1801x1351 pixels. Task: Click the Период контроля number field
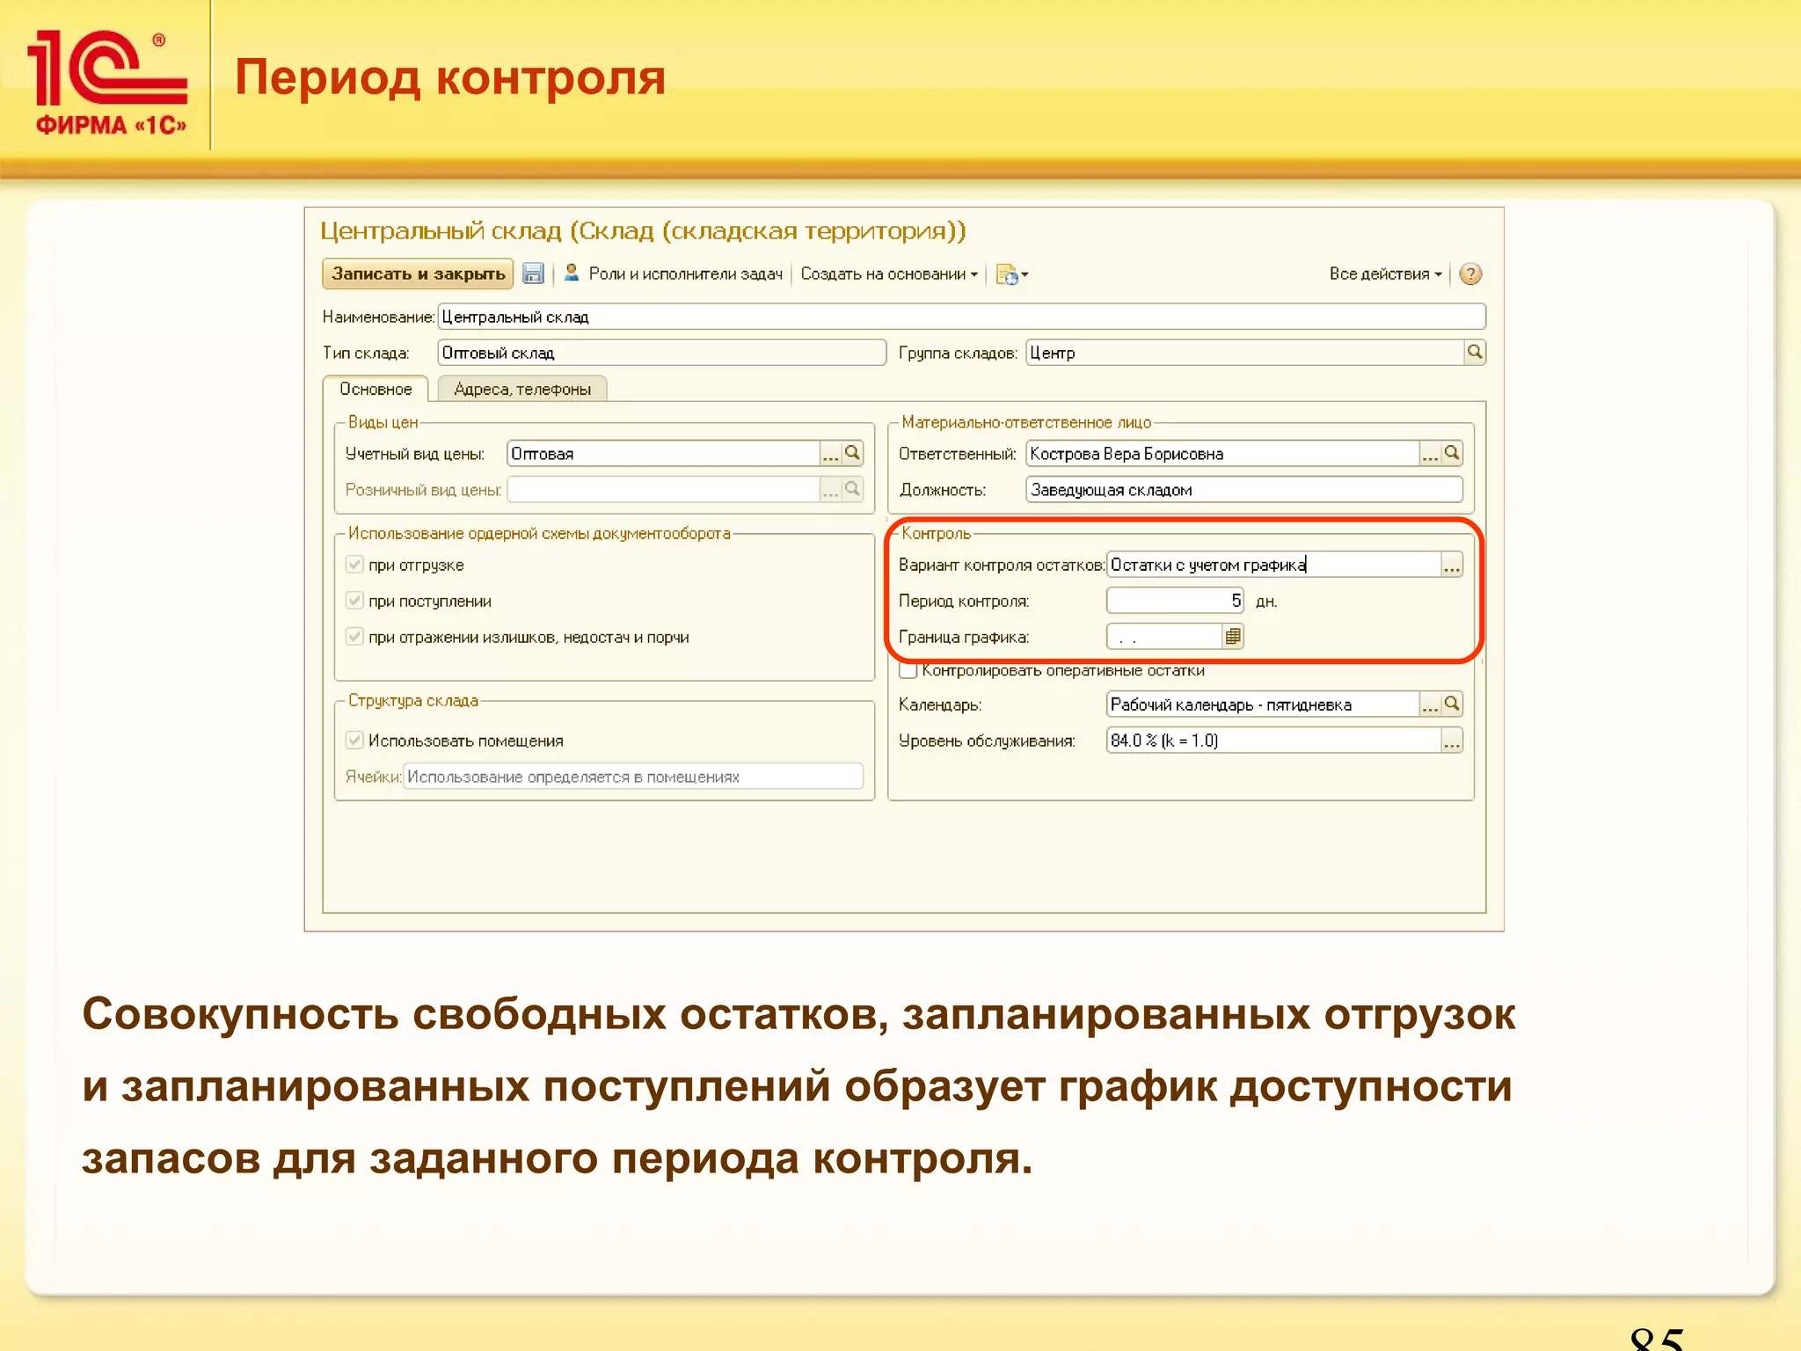[1175, 601]
